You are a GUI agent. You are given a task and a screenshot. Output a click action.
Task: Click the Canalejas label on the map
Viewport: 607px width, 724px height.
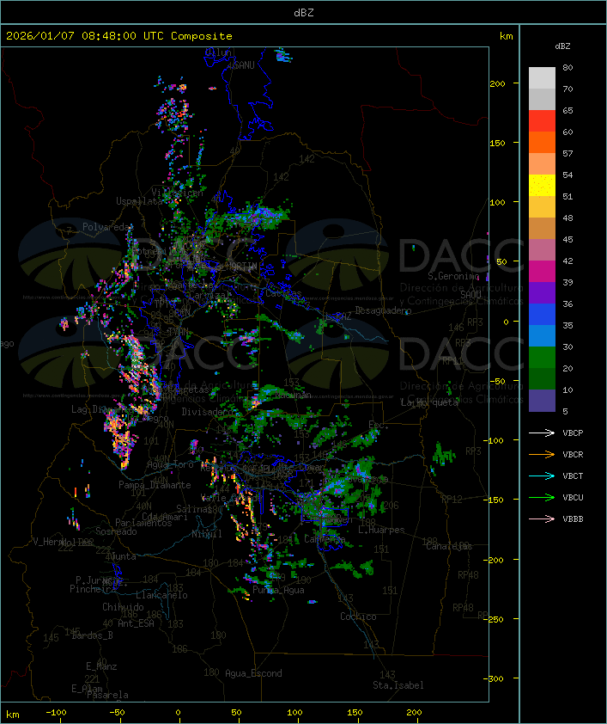[x=449, y=546]
